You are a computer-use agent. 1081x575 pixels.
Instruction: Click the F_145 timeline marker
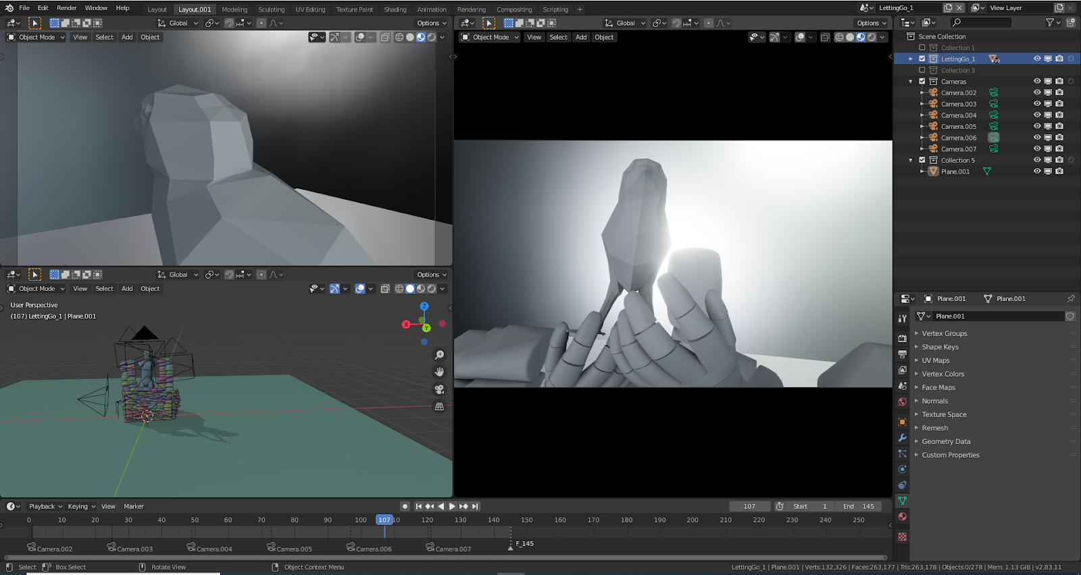click(x=511, y=547)
